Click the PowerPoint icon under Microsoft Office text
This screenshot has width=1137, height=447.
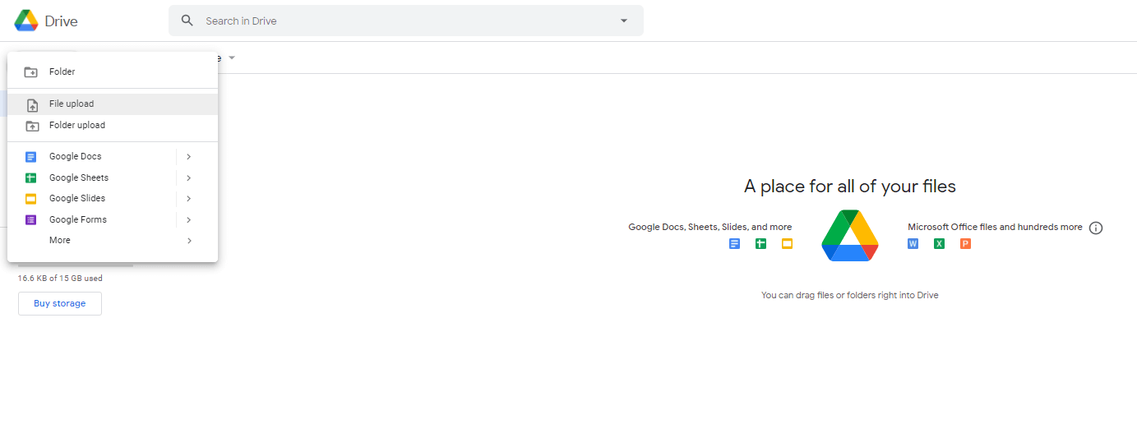pos(965,243)
